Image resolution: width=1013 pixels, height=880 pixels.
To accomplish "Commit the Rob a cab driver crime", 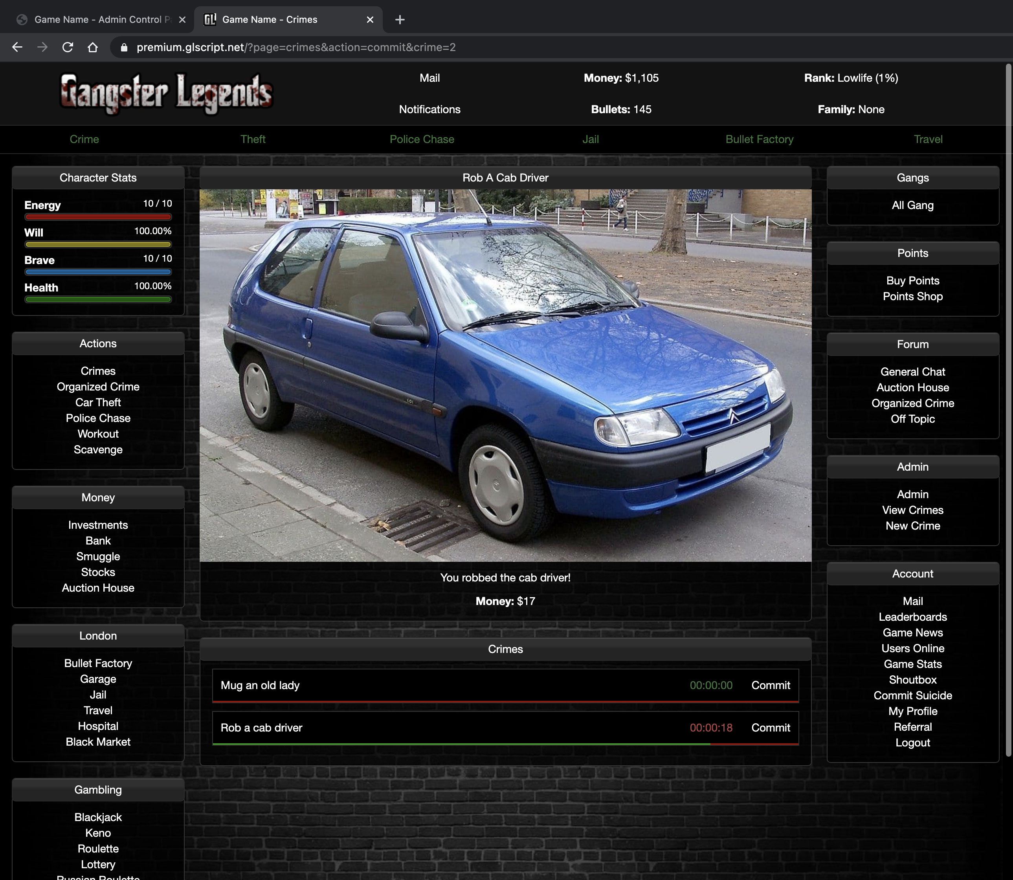I will point(770,728).
